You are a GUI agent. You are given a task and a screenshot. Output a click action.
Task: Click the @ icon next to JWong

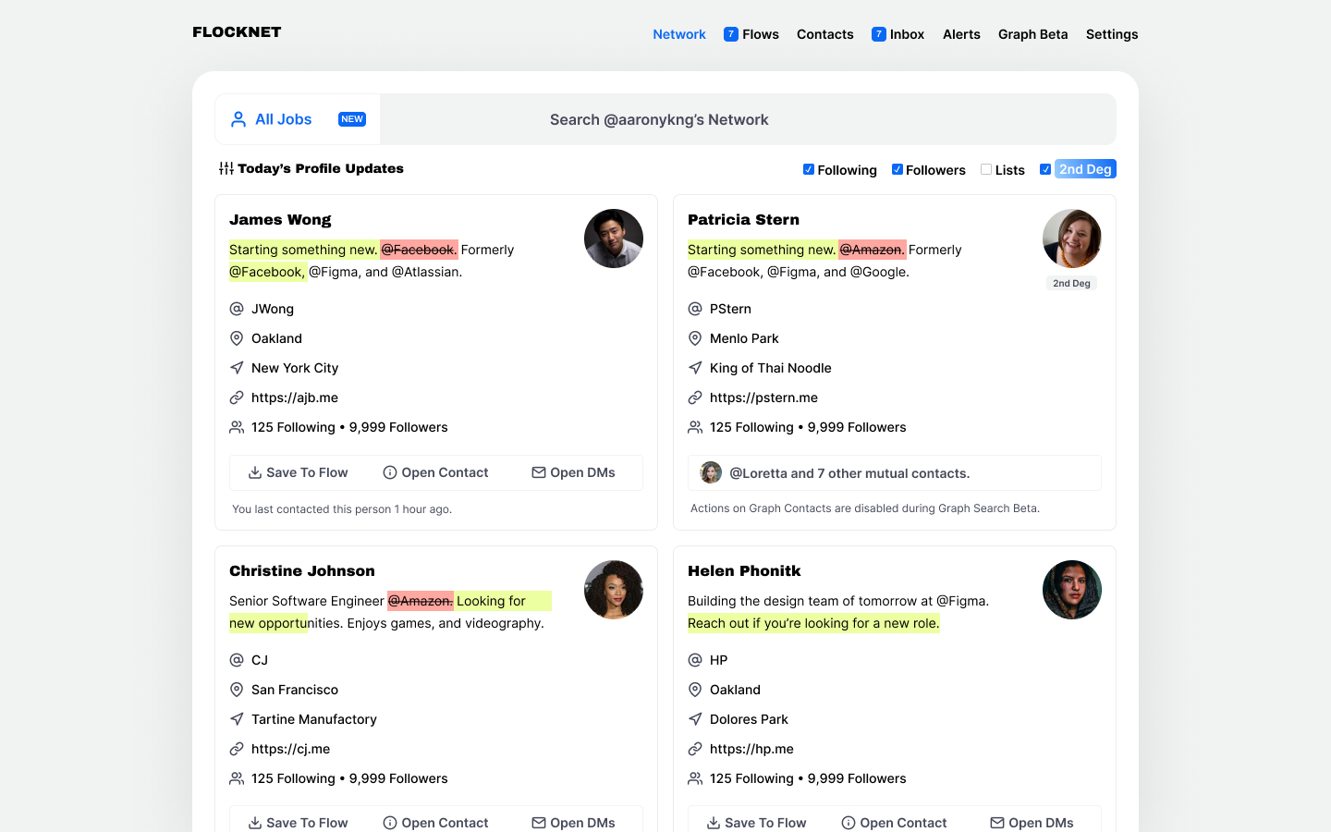click(x=237, y=309)
